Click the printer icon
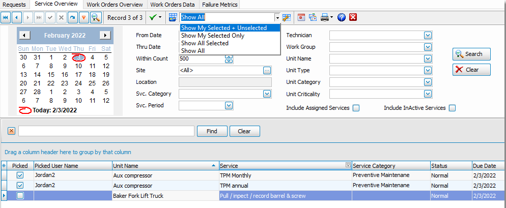The image size is (506, 208). [324, 17]
